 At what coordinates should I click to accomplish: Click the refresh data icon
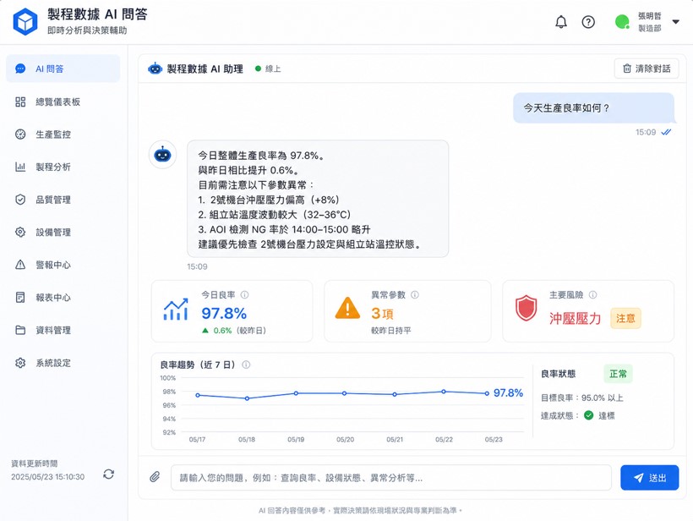point(109,474)
